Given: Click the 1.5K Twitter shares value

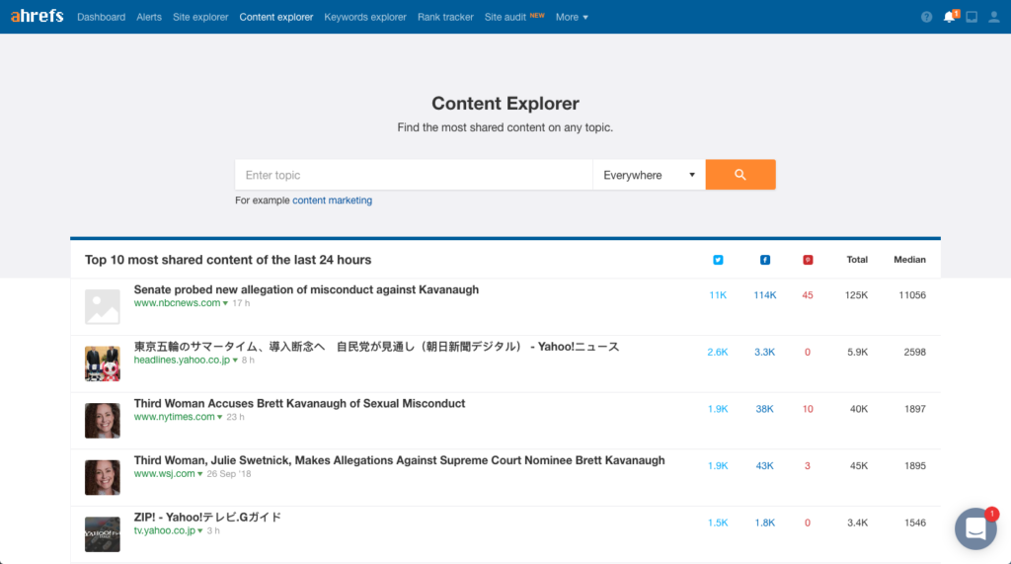Looking at the screenshot, I should pos(718,524).
